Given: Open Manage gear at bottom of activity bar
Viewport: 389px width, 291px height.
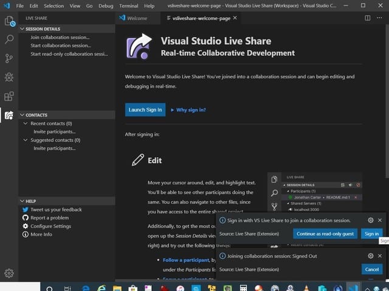Looking at the screenshot, I should (x=9, y=273).
